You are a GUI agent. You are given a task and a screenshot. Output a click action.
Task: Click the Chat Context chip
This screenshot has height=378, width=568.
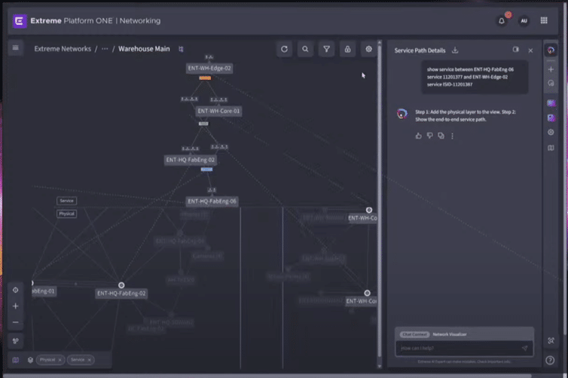(x=414, y=334)
